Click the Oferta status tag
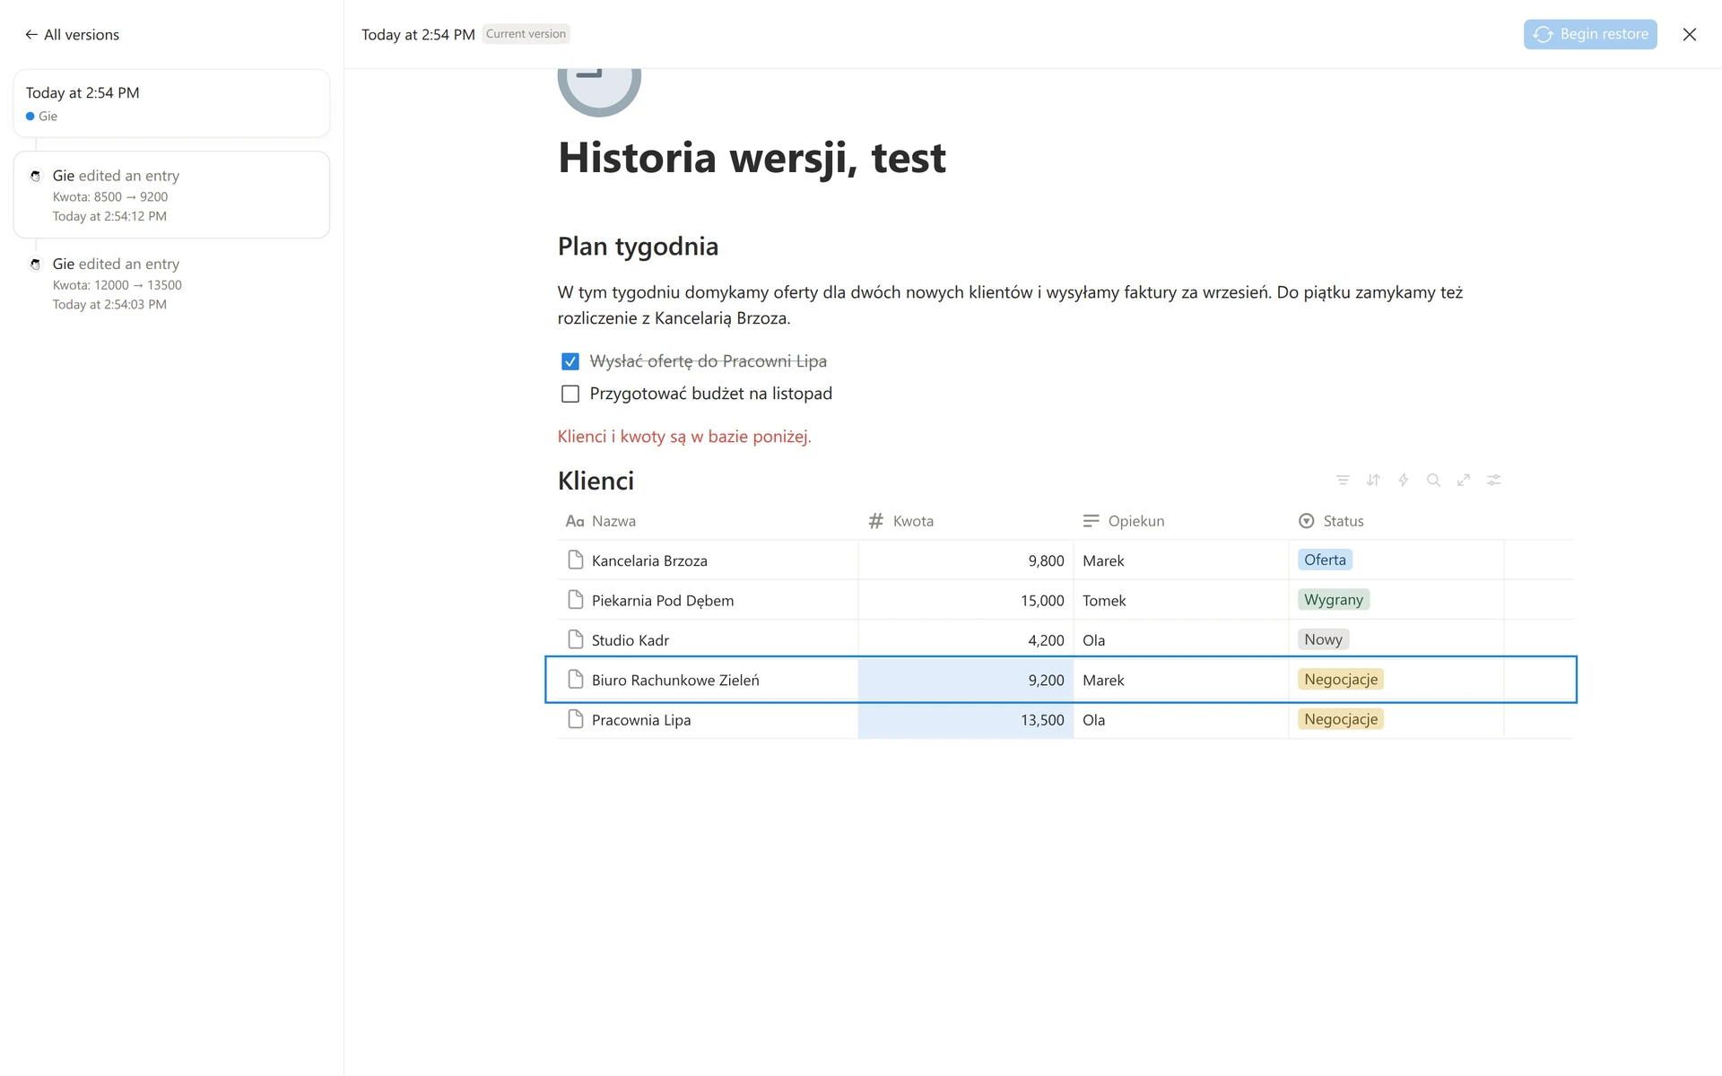 tap(1325, 560)
